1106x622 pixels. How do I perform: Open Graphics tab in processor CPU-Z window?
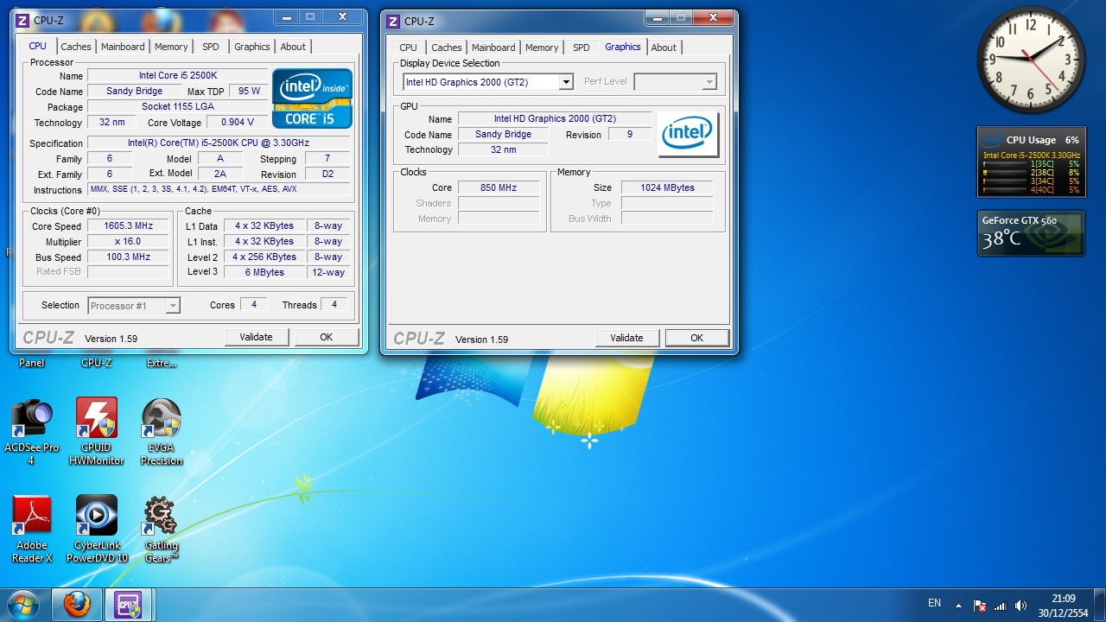pyautogui.click(x=252, y=47)
